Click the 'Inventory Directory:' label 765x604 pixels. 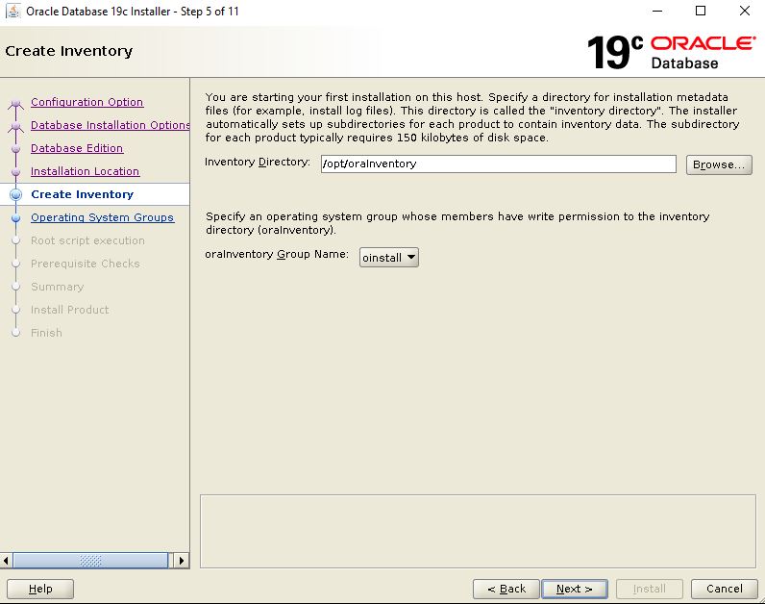click(258, 162)
